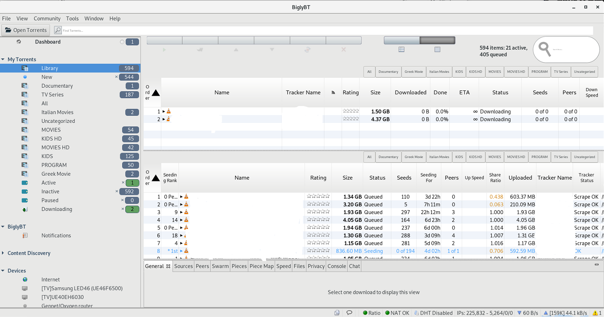Switch to the Peers tab

tap(202, 266)
